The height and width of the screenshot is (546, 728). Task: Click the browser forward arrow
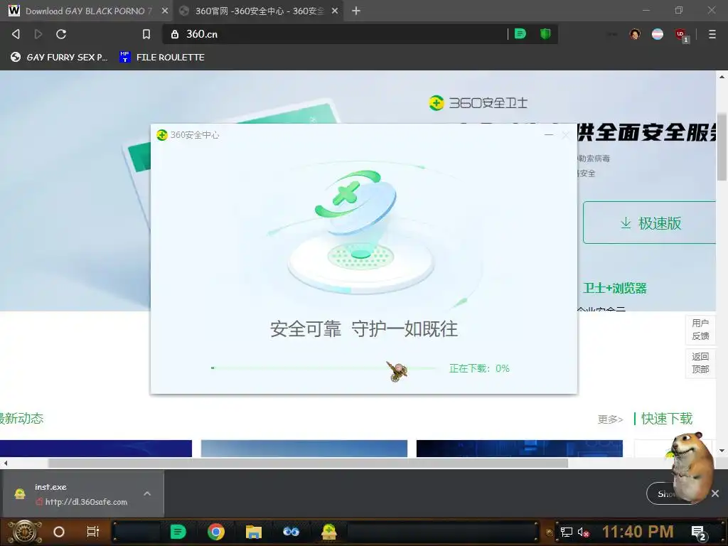(38, 34)
